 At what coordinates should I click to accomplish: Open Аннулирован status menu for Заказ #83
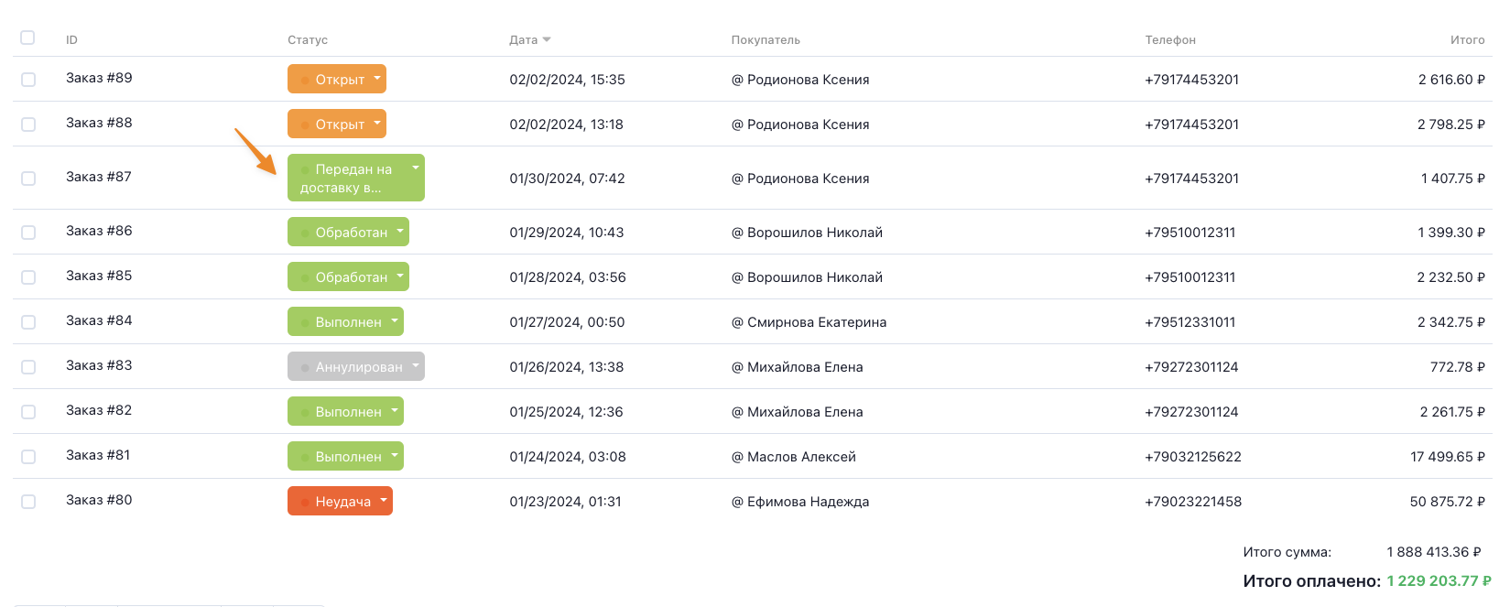tap(356, 366)
